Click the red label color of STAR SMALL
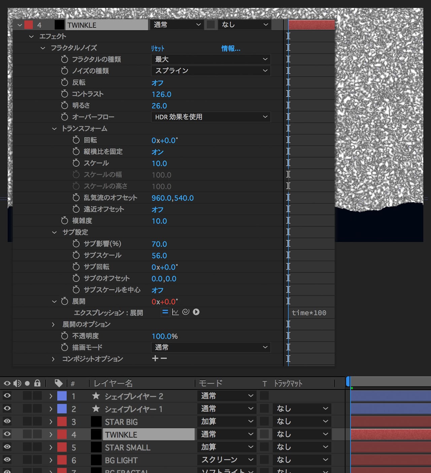The image size is (431, 473). 62,447
